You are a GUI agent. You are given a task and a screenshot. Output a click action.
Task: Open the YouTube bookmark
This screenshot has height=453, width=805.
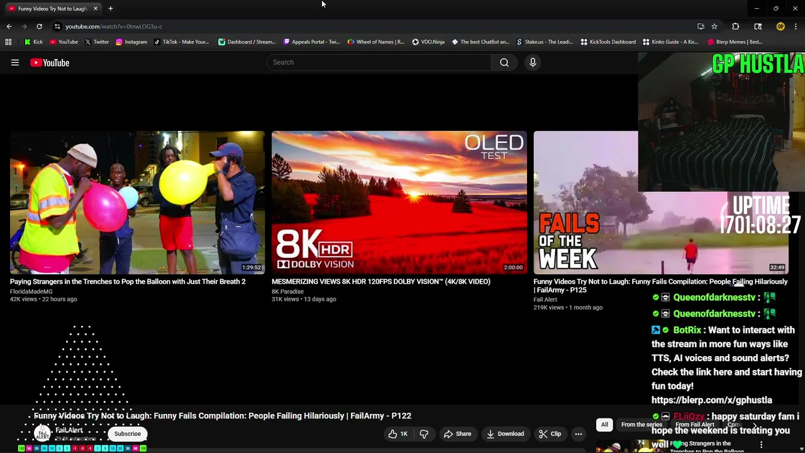(x=64, y=42)
